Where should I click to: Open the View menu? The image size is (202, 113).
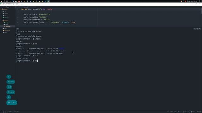point(6,5)
